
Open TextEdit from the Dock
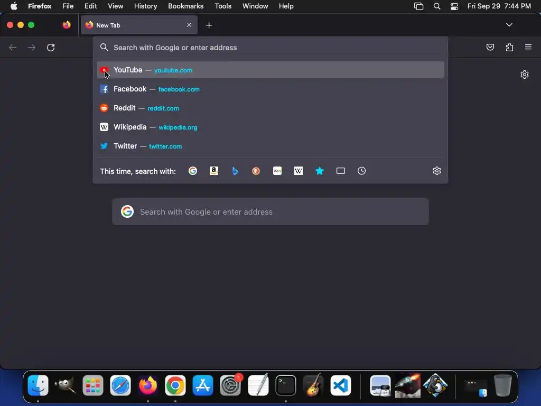point(258,385)
